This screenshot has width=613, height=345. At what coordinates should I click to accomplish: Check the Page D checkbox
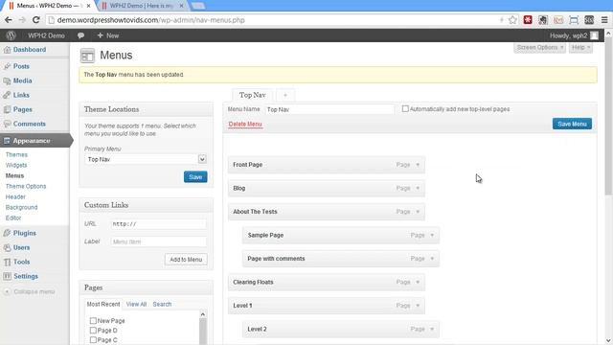pos(93,331)
